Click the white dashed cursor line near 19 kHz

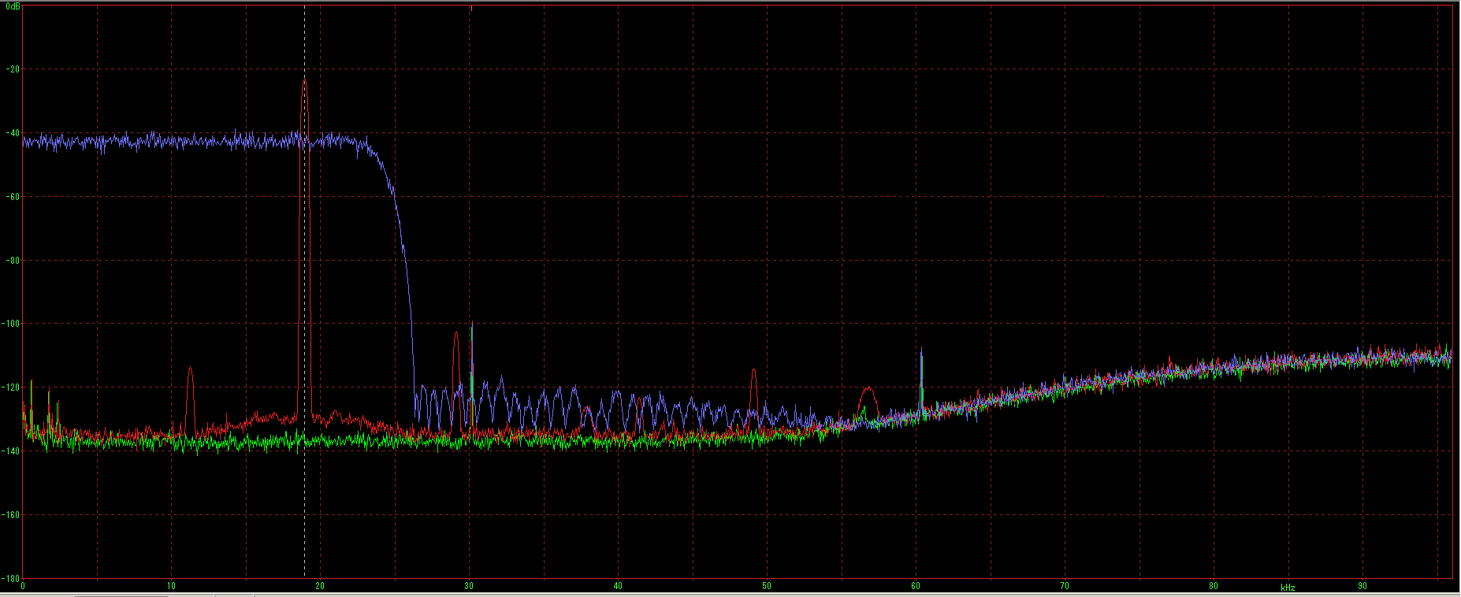click(x=304, y=291)
